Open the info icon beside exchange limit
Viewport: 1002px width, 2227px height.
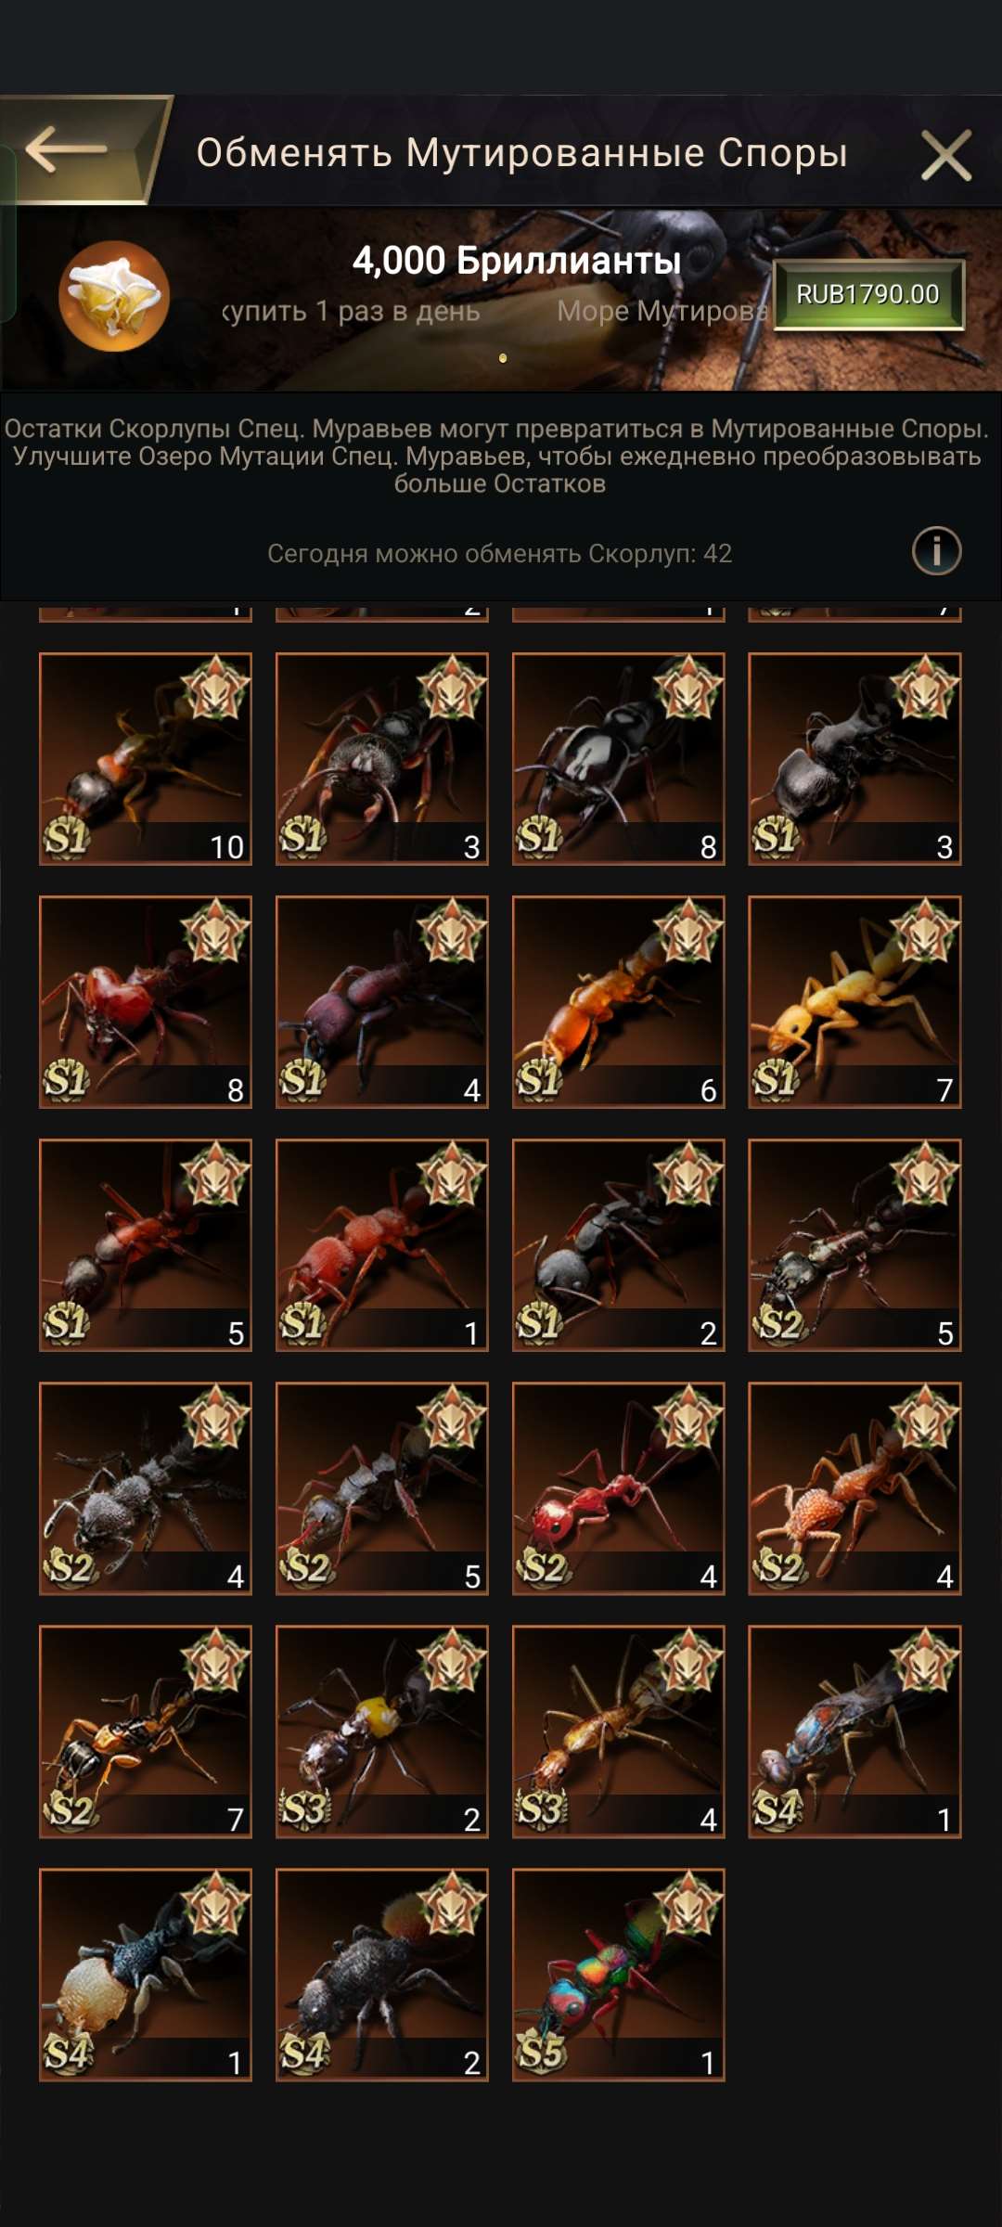point(936,551)
